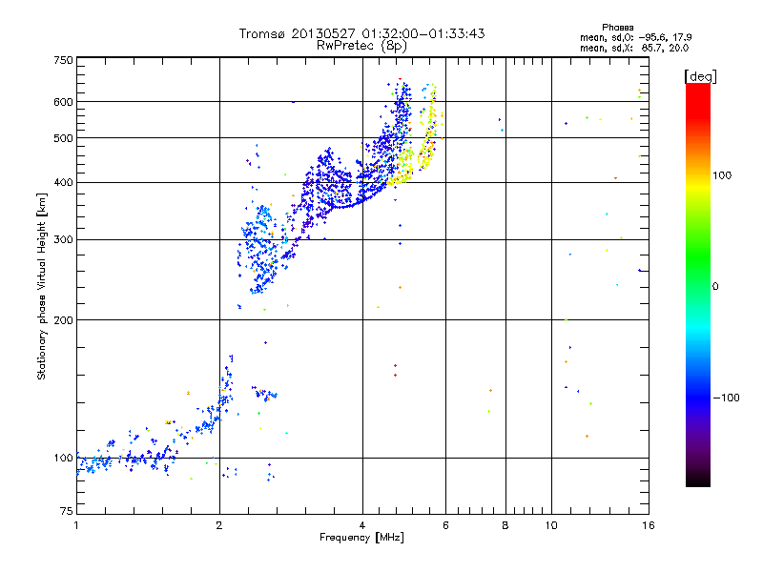Click the y-axis label "200"
Screen dimensions: 763x572
pos(63,320)
